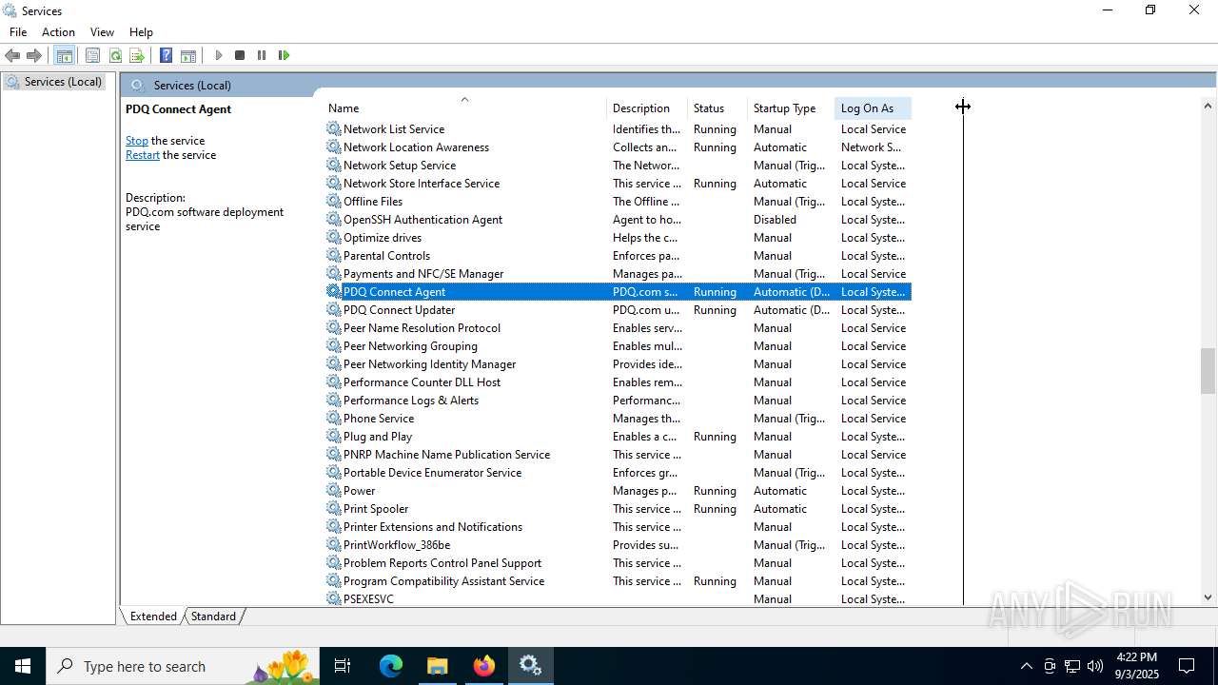This screenshot has height=685, width=1218.
Task: Open the Properties toolbar icon
Action: [92, 55]
